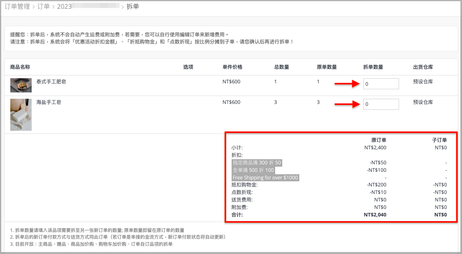Screen dimensions: 462x254
Task: Click footnote 2 about 新订单付款方式
Action: (x=118, y=237)
